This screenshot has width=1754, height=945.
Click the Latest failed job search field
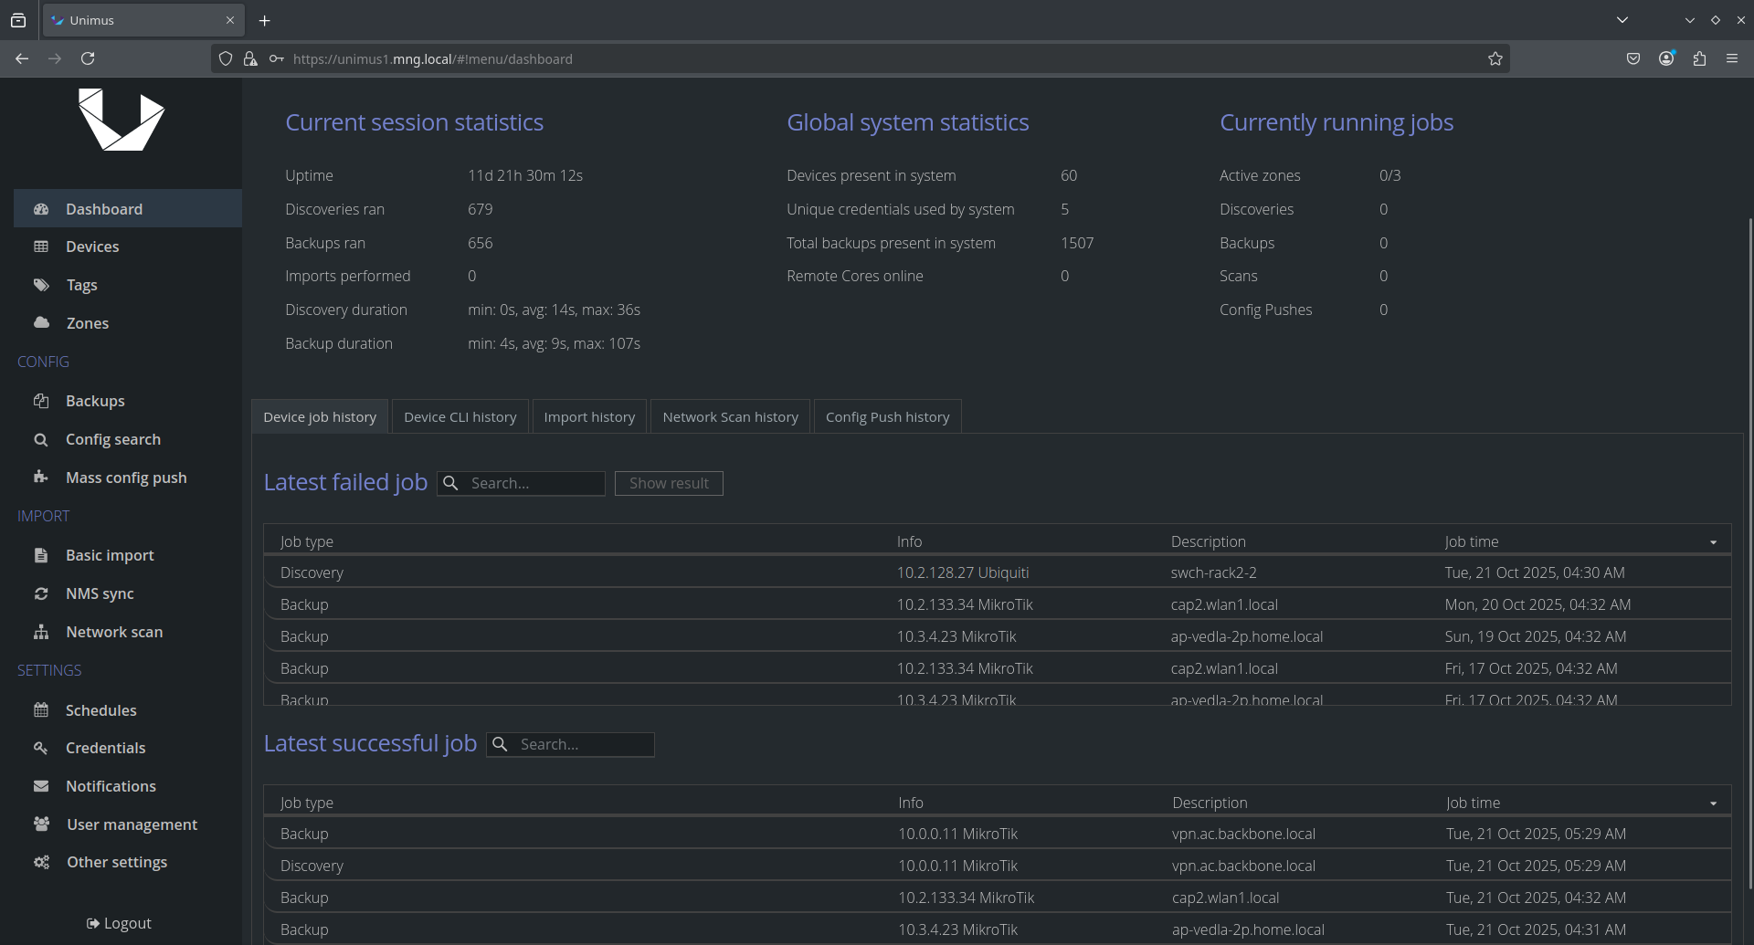[x=534, y=483]
